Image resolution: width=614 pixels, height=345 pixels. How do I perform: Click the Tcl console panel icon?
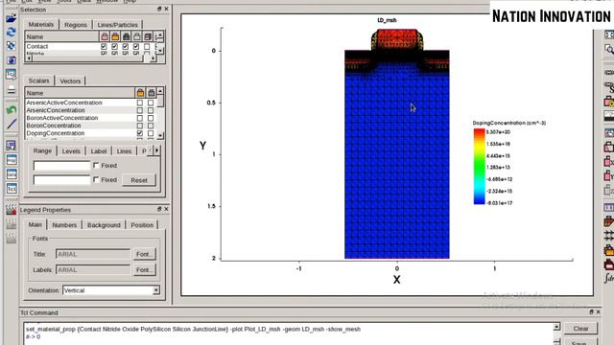point(11,189)
